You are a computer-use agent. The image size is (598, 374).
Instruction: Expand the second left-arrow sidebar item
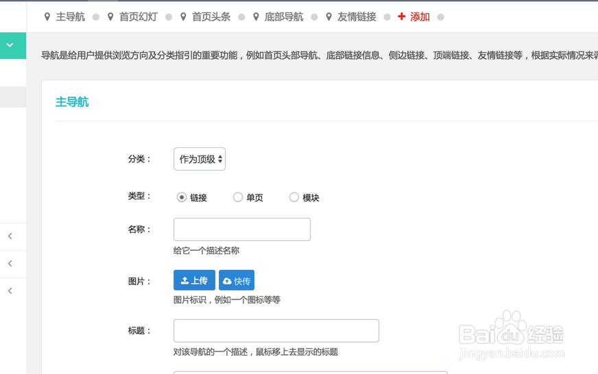10,264
